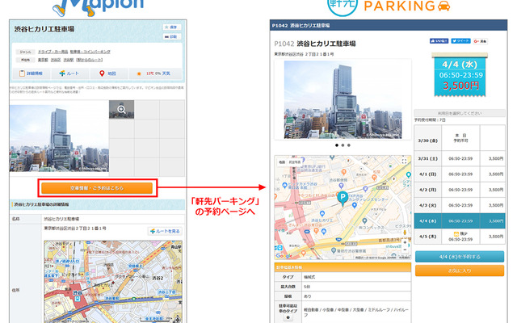The image size is (517, 323).
Task: Click the help icon under 駐車可能な車のタイプ
Action: click(x=288, y=317)
